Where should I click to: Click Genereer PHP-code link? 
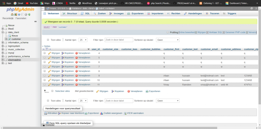click(x=235, y=32)
